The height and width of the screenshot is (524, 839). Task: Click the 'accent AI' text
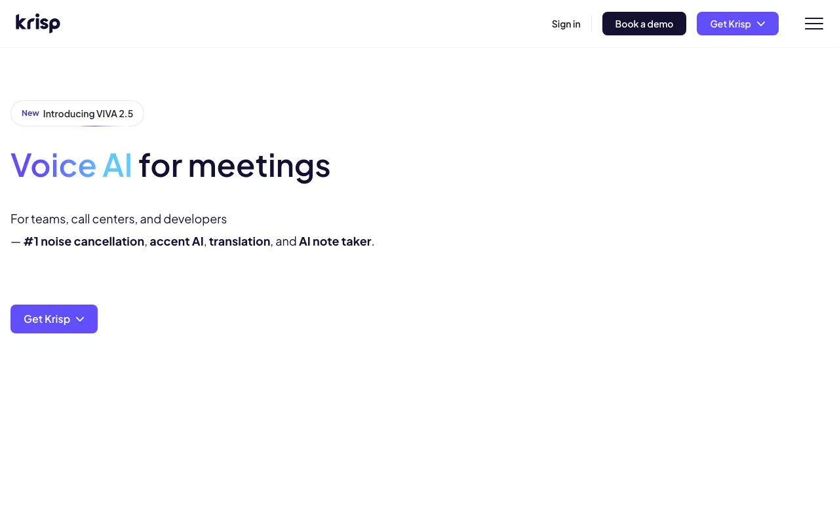(x=176, y=241)
